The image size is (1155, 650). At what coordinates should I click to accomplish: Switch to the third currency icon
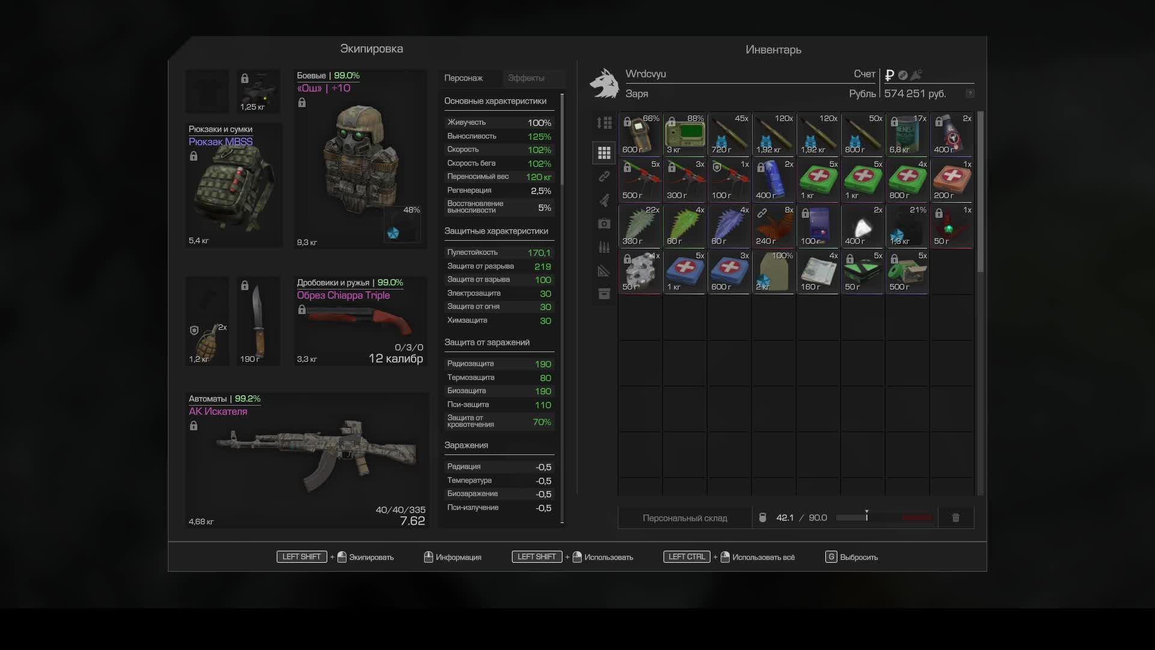point(916,75)
